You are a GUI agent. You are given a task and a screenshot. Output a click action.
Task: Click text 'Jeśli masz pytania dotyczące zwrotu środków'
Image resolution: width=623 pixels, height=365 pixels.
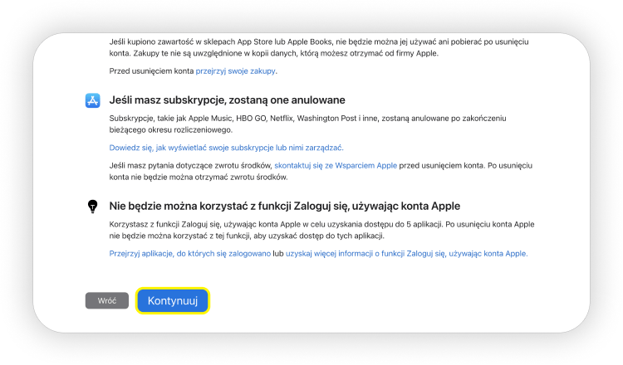[x=191, y=165]
